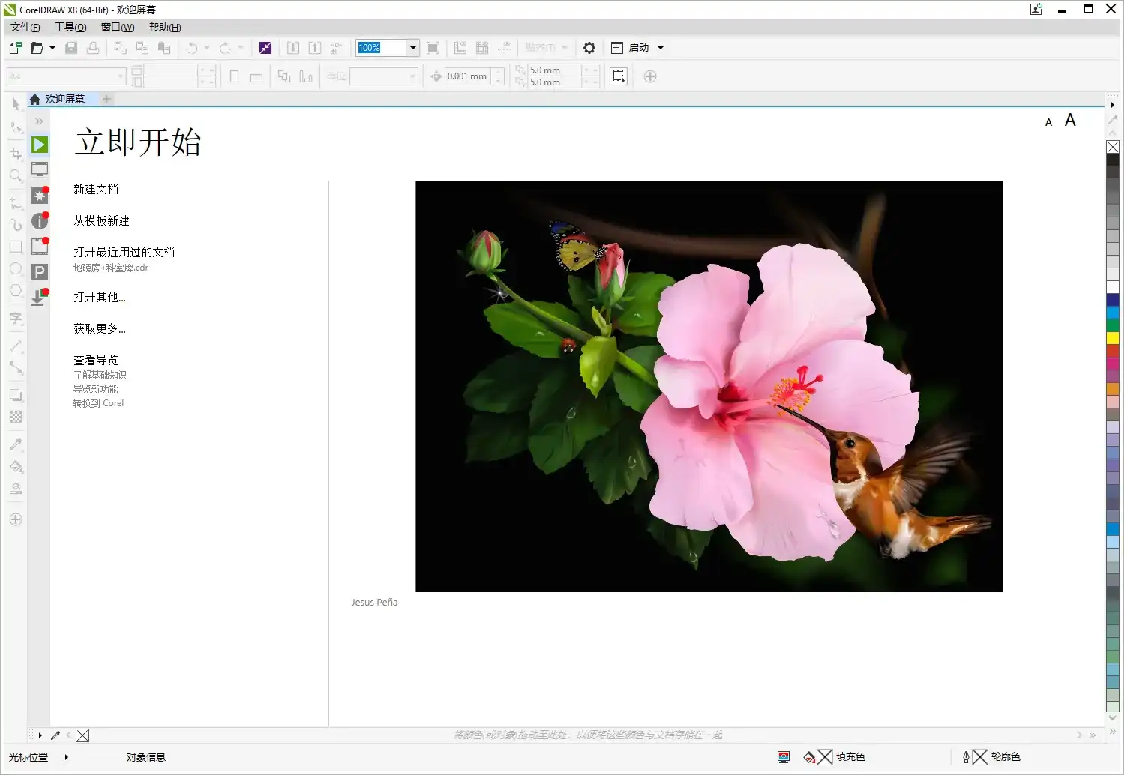Expand the welcome sidebar double-chevron
This screenshot has width=1124, height=775.
tap(39, 121)
